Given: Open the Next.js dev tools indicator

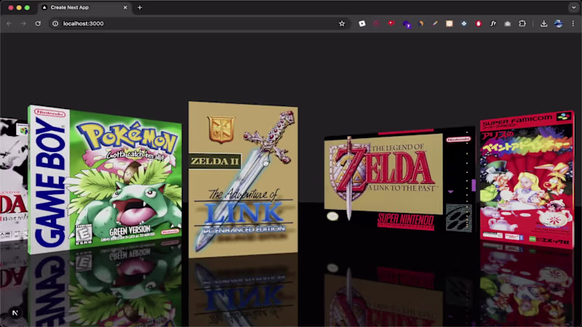Looking at the screenshot, I should (x=15, y=313).
